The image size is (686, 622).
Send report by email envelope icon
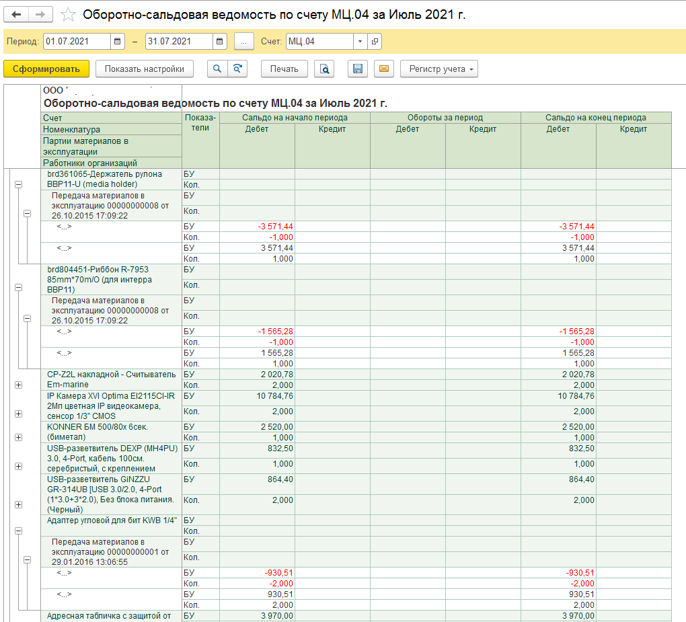point(383,69)
